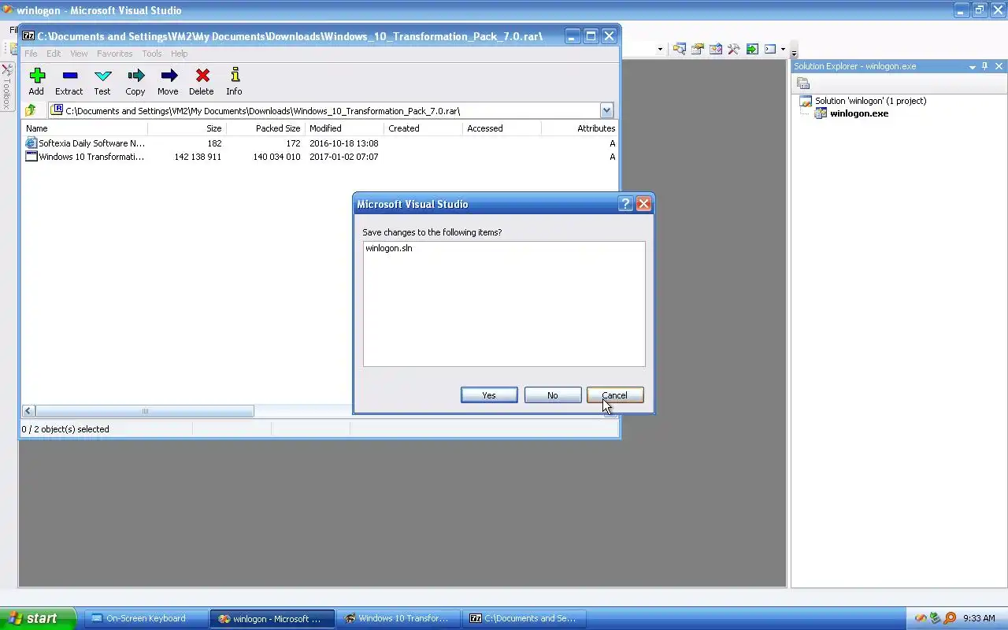The image size is (1008, 630).
Task: Click the Softexia Daily Software file icon
Action: (31, 143)
